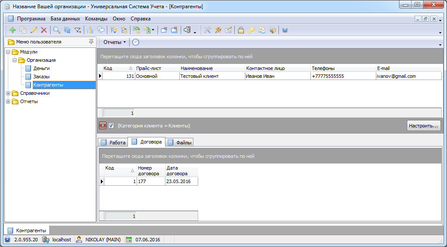The height and width of the screenshot is (247, 447).
Task: Open the База данных menu
Action: [65, 19]
